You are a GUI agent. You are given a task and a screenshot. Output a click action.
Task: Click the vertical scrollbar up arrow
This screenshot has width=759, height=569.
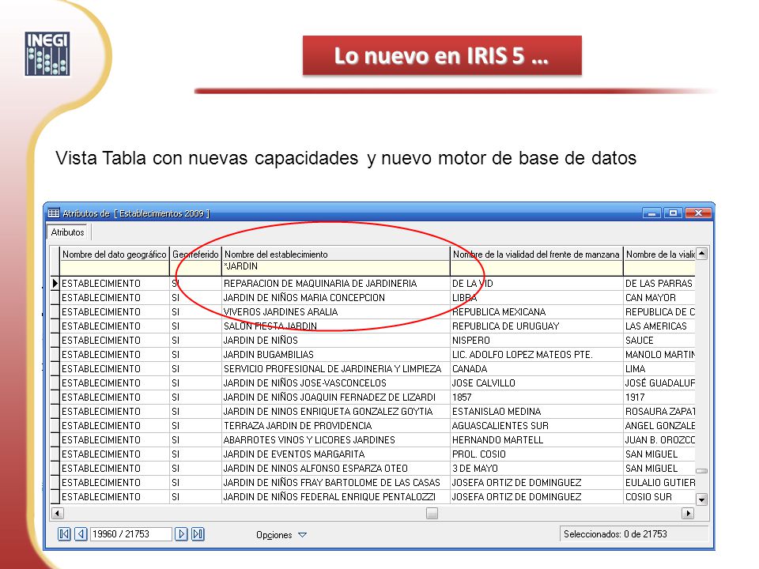pyautogui.click(x=701, y=254)
